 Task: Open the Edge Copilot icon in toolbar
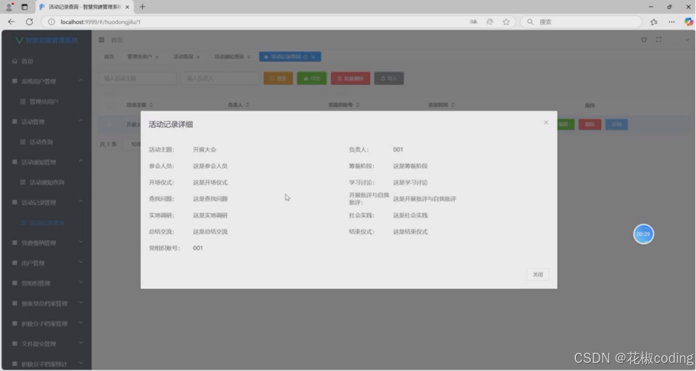[x=689, y=21]
